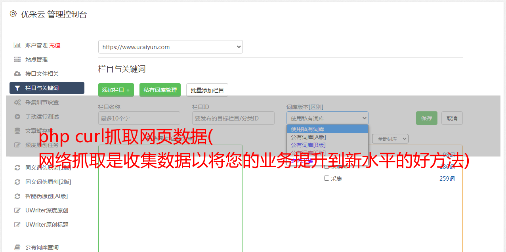Click the refresh icon for 智能伪原创[AI版]
This screenshot has width=506, height=252.
(x=17, y=196)
